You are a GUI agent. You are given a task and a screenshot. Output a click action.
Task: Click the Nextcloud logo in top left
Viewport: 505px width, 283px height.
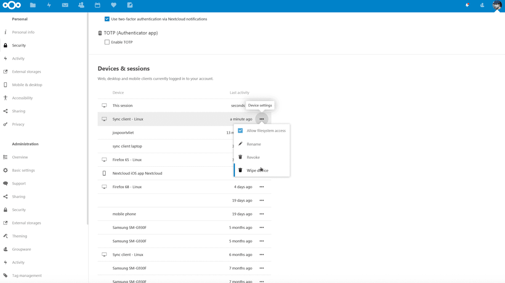(x=11, y=5)
